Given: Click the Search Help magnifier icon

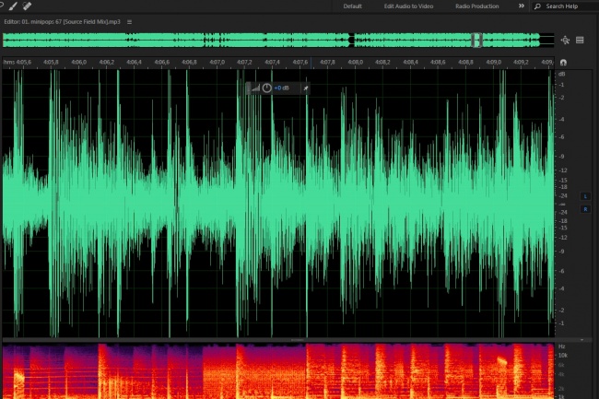Looking at the screenshot, I should pyautogui.click(x=537, y=6).
